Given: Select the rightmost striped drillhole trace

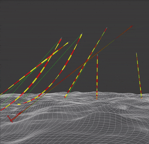Looking at the screenshot, I should 139,75.
